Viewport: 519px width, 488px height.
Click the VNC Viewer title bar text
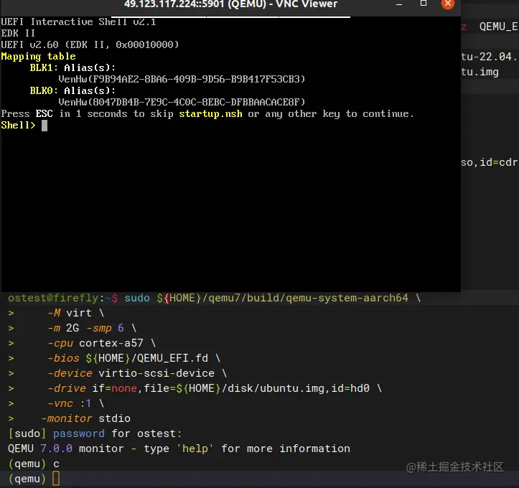pos(230,4)
